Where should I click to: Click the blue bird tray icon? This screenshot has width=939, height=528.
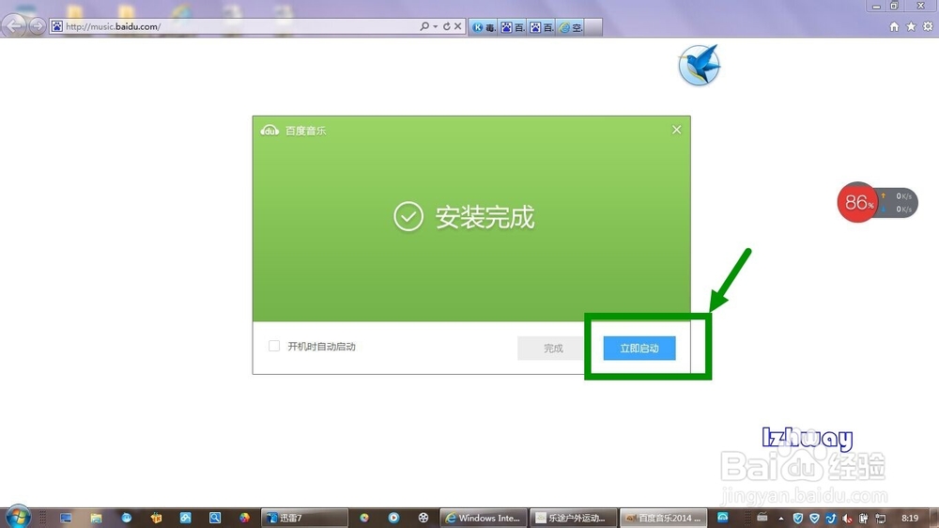pyautogui.click(x=831, y=519)
